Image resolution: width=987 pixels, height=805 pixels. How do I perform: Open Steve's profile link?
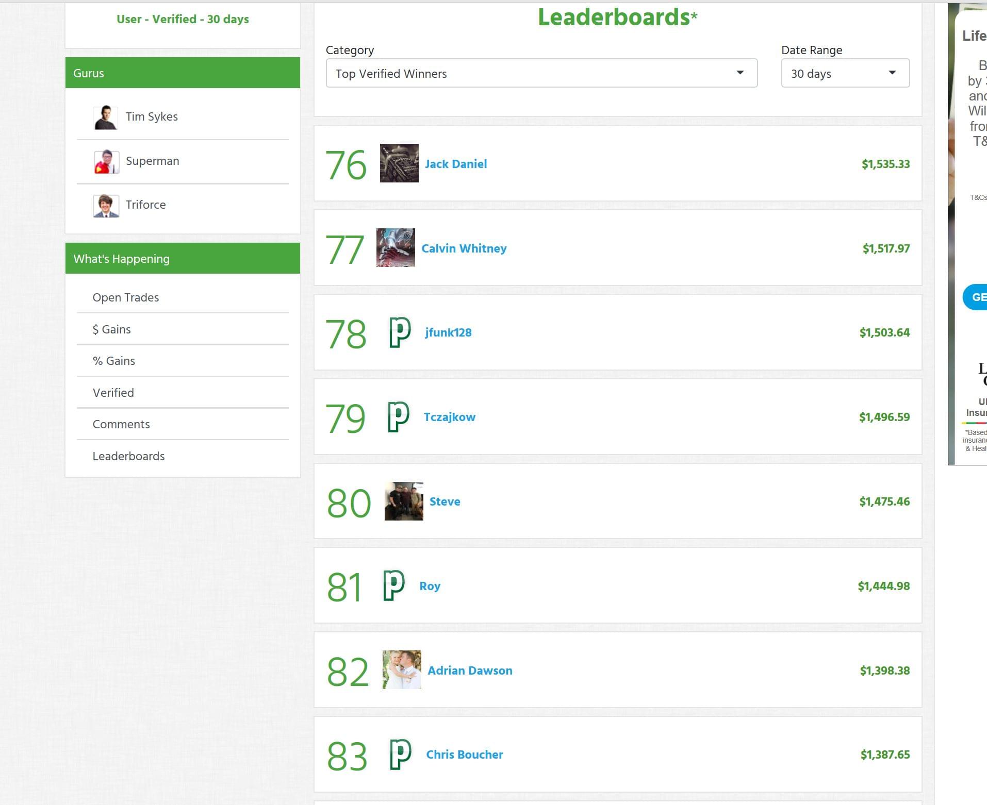point(445,501)
